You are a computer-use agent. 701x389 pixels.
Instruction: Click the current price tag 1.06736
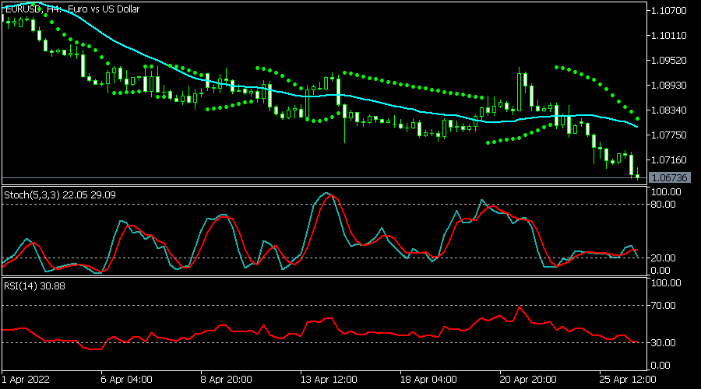(669, 177)
